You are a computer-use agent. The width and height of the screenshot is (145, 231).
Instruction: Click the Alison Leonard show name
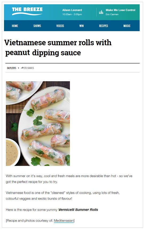pyautogui.click(x=72, y=10)
